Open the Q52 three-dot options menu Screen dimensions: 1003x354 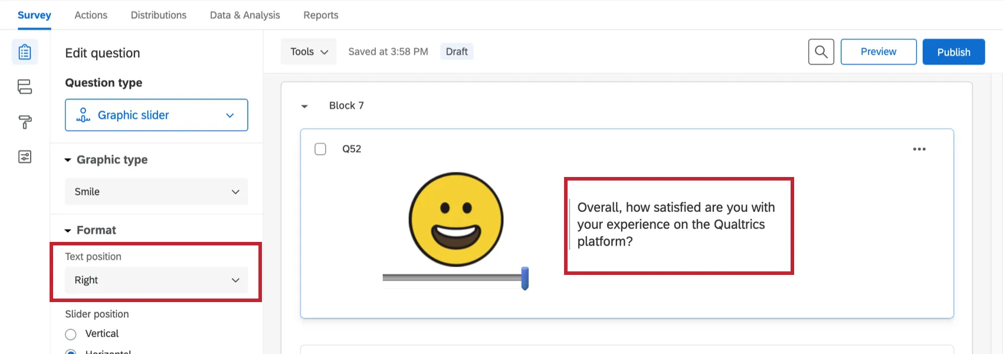coord(919,149)
